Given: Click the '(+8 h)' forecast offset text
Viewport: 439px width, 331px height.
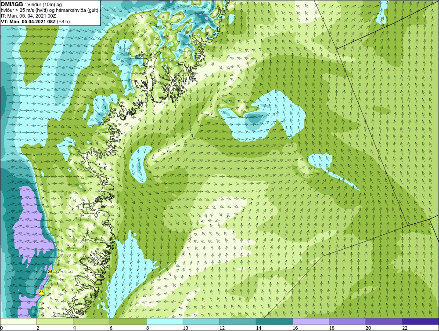Looking at the screenshot, I should pyautogui.click(x=63, y=21).
